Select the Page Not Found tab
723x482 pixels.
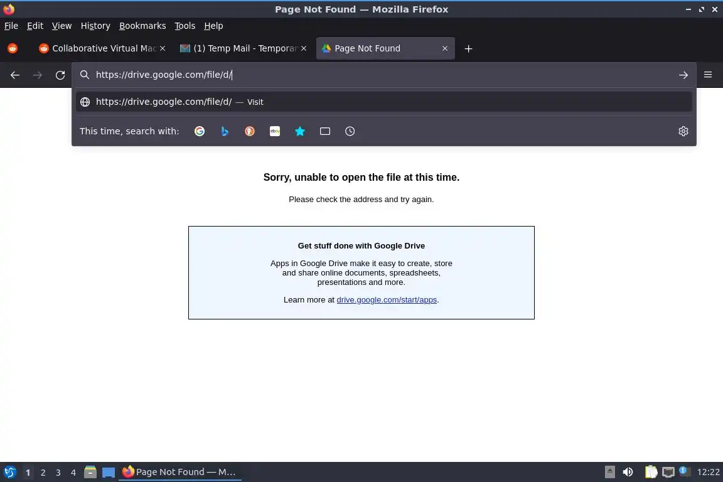point(385,48)
